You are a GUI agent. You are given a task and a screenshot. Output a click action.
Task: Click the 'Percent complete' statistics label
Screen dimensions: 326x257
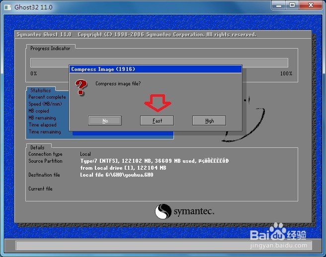[x=47, y=97]
